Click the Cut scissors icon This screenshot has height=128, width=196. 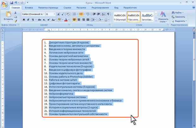click(15, 13)
